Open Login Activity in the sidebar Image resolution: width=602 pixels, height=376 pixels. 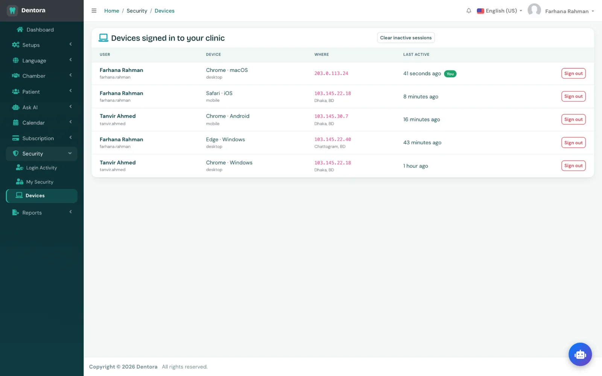click(x=41, y=168)
